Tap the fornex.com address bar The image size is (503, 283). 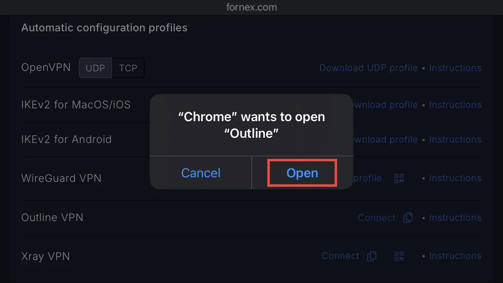(x=251, y=7)
